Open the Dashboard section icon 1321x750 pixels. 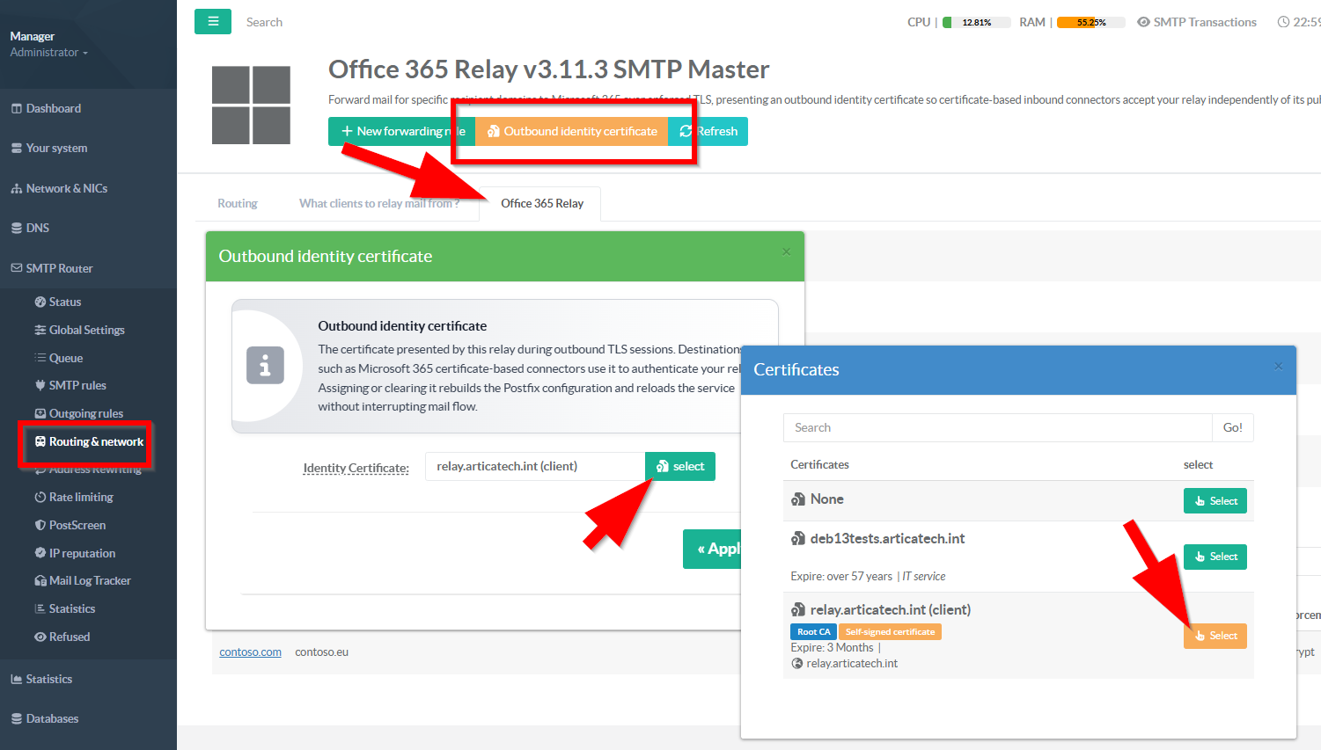tap(17, 109)
